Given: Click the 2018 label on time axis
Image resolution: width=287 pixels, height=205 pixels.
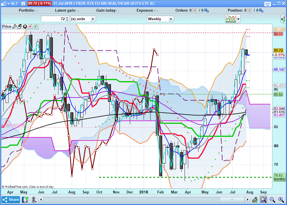Looking at the screenshot, I should (x=143, y=192).
